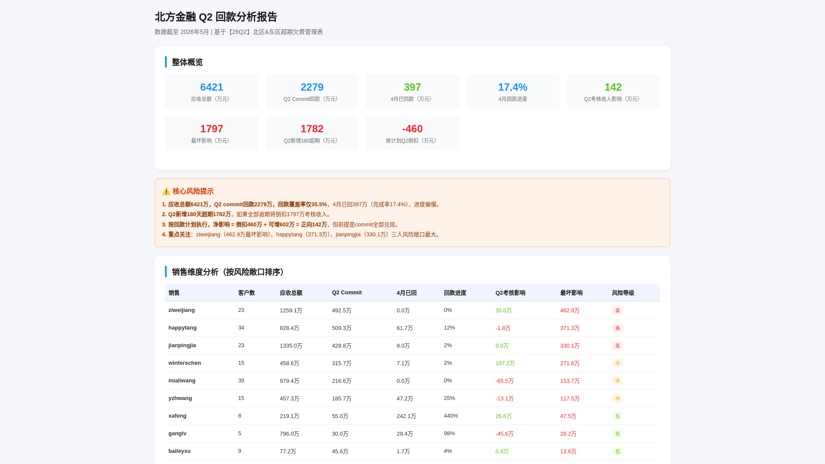The height and width of the screenshot is (464, 825).
Task: Click risk note line 2 about 1782万
Action: 247,214
